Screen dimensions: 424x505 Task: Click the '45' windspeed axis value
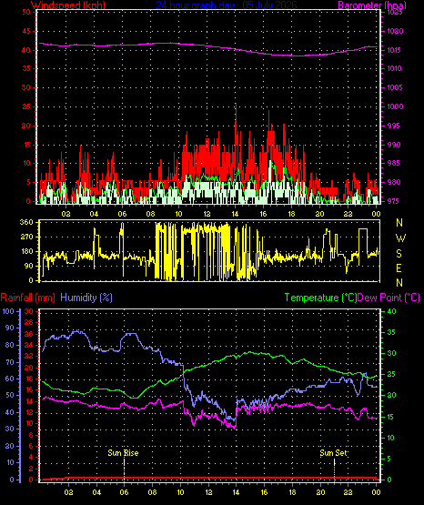pos(26,32)
